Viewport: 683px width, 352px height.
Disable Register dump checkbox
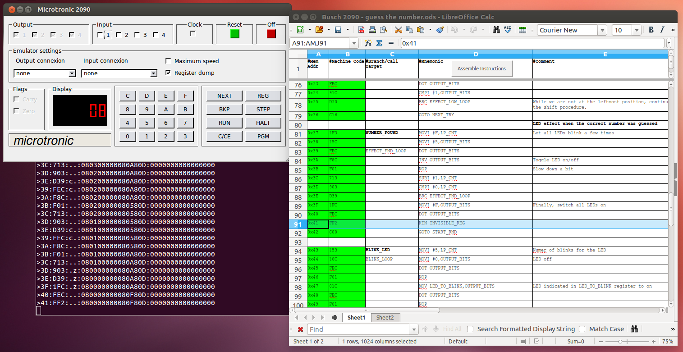tap(169, 73)
